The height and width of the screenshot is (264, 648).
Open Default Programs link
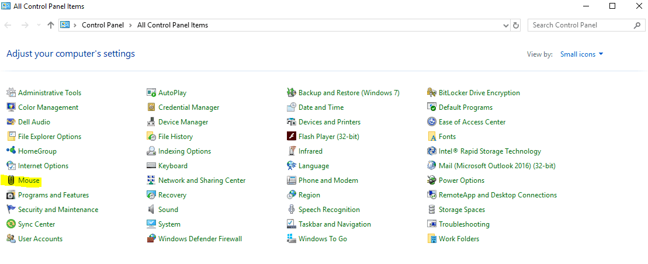tap(466, 107)
